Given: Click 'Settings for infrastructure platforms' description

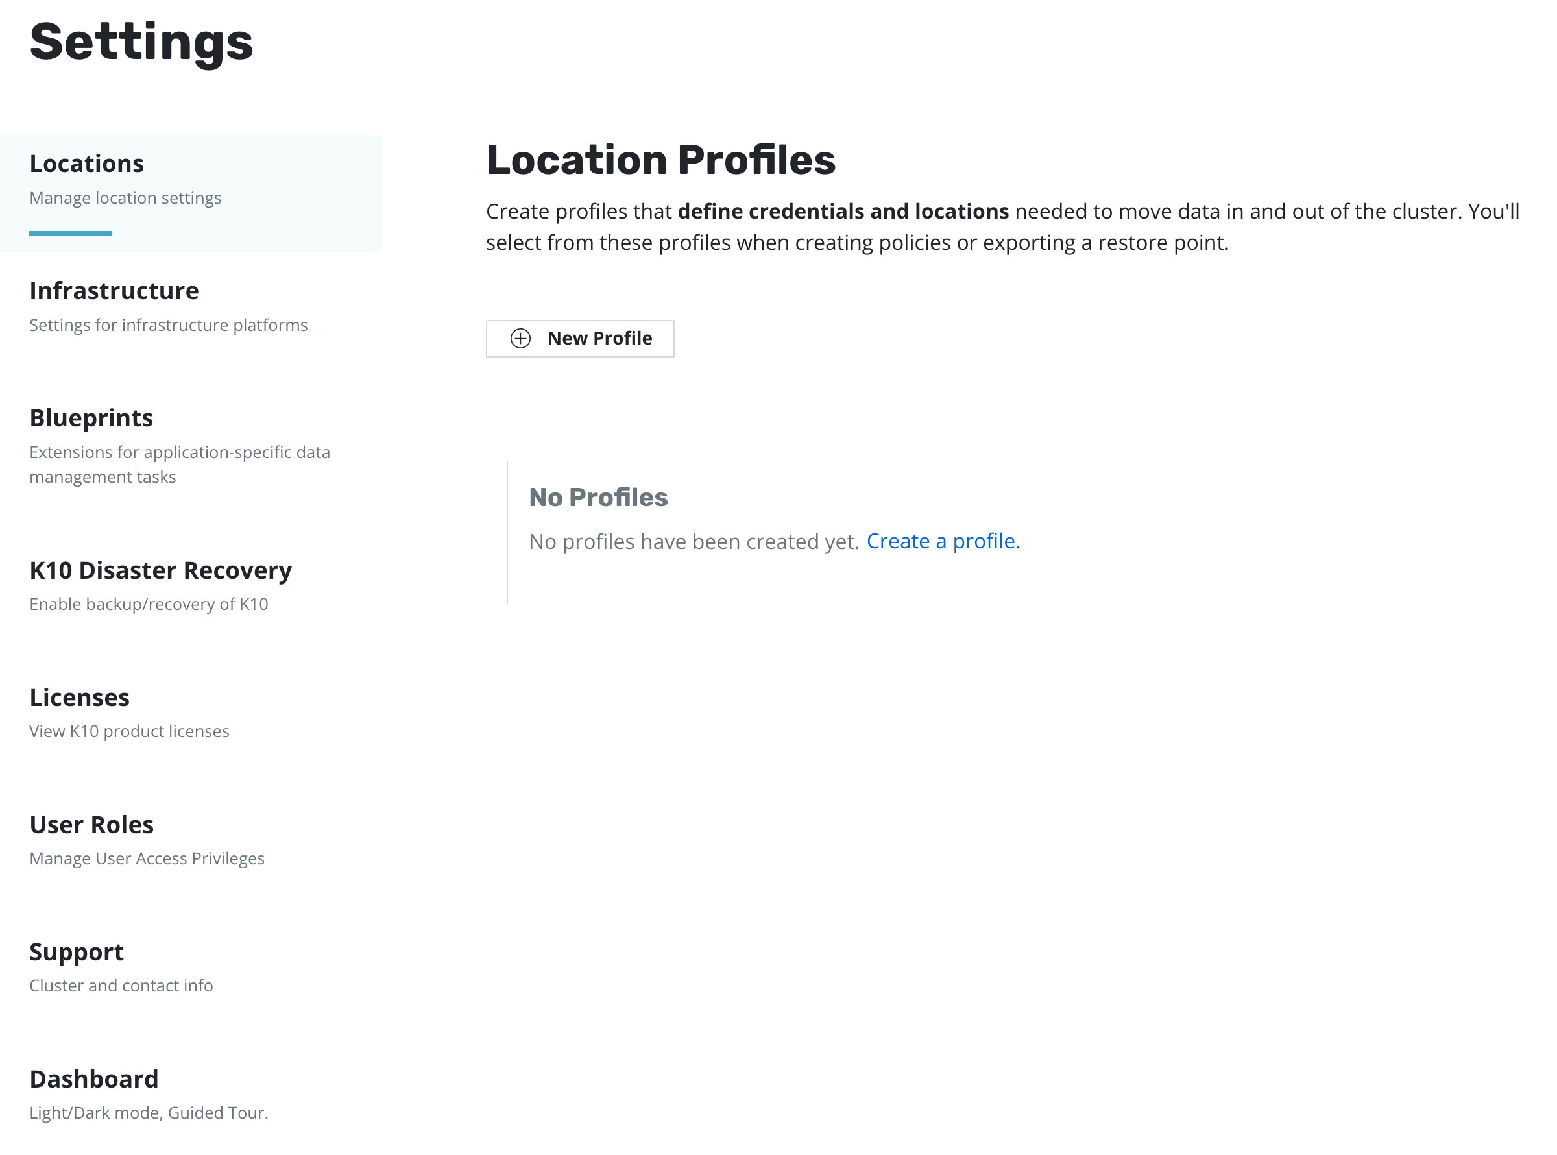Looking at the screenshot, I should [x=168, y=325].
